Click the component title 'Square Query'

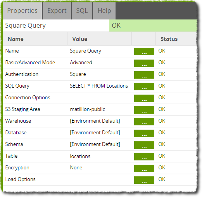click(25, 26)
